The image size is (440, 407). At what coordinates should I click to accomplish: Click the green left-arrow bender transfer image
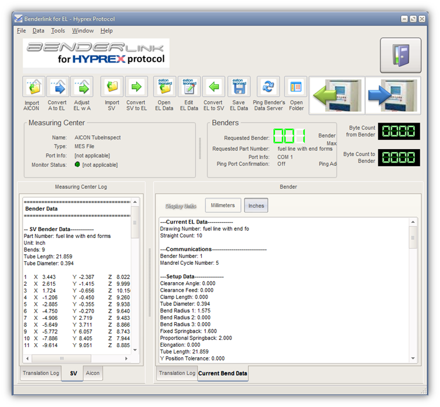[336, 96]
